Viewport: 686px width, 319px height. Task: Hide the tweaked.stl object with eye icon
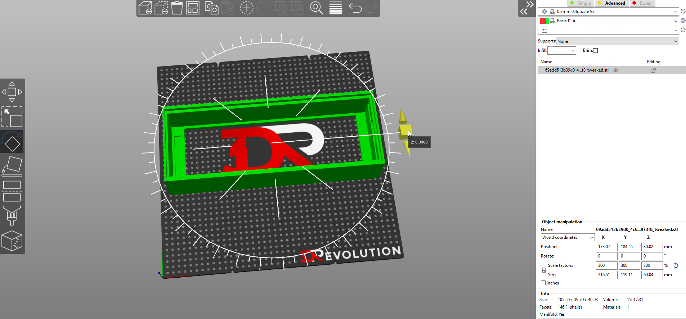click(616, 70)
